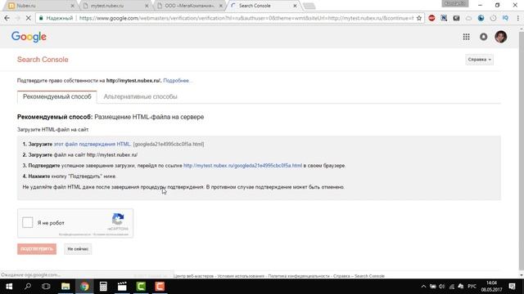524x294 pixels.
Task: Go back using the browser back arrow
Action: click(7, 18)
